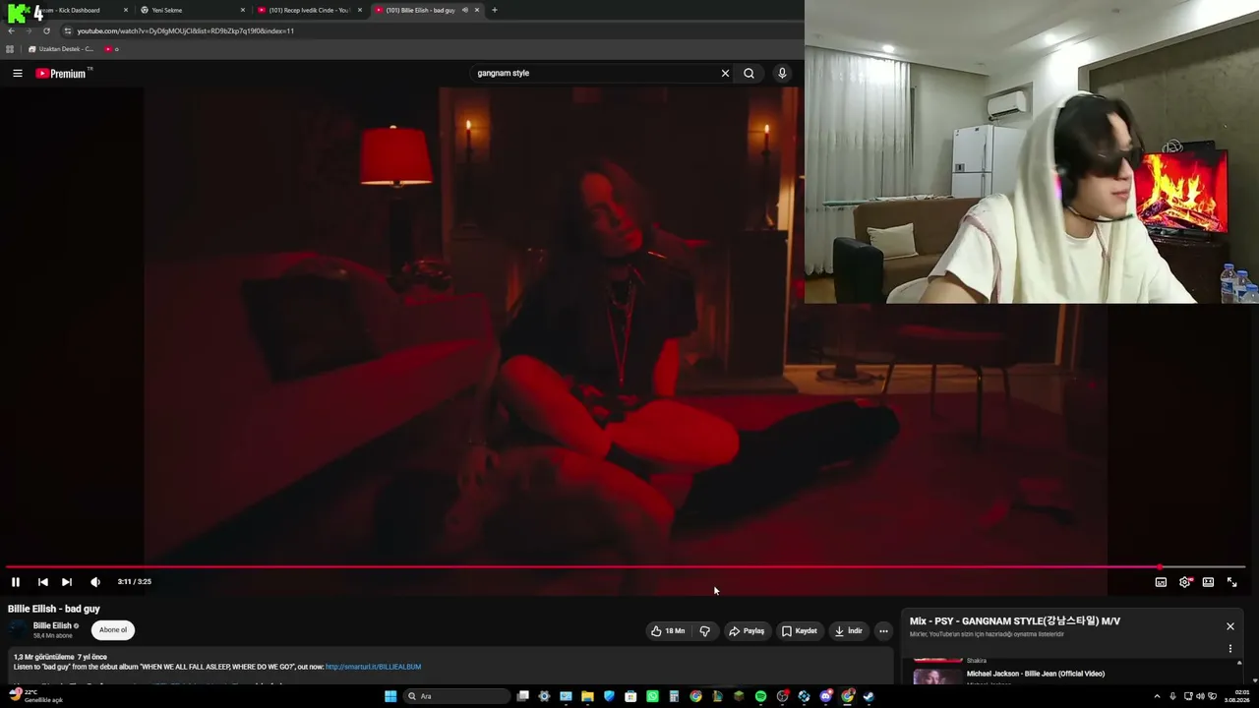Go back in the browser
Screen dimensions: 1259x708
[x=11, y=30]
